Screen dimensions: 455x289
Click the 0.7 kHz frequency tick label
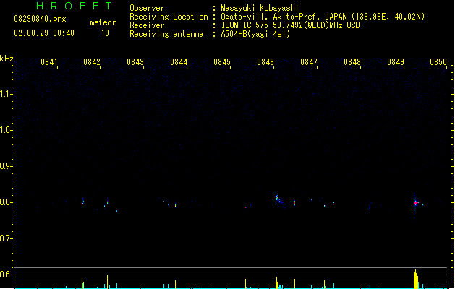coord(6,238)
